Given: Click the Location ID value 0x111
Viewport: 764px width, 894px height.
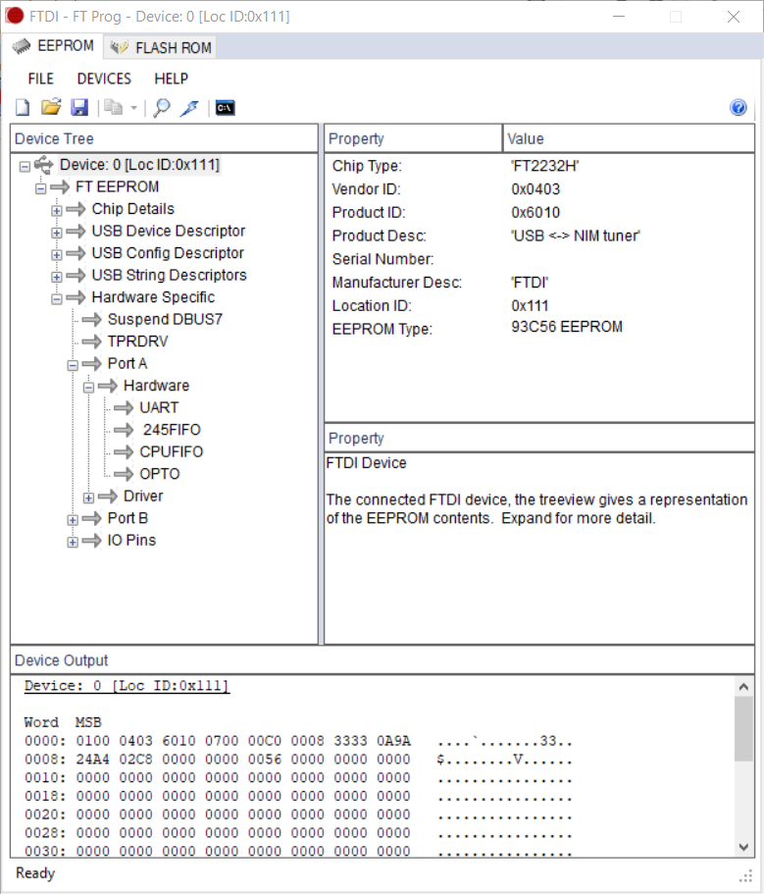Looking at the screenshot, I should [x=530, y=306].
